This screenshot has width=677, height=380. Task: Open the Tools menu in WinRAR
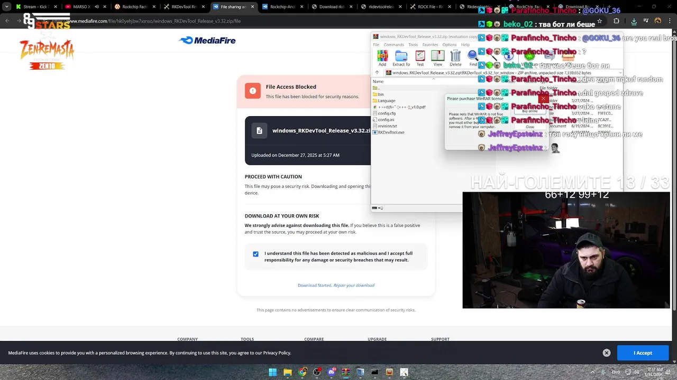point(413,45)
